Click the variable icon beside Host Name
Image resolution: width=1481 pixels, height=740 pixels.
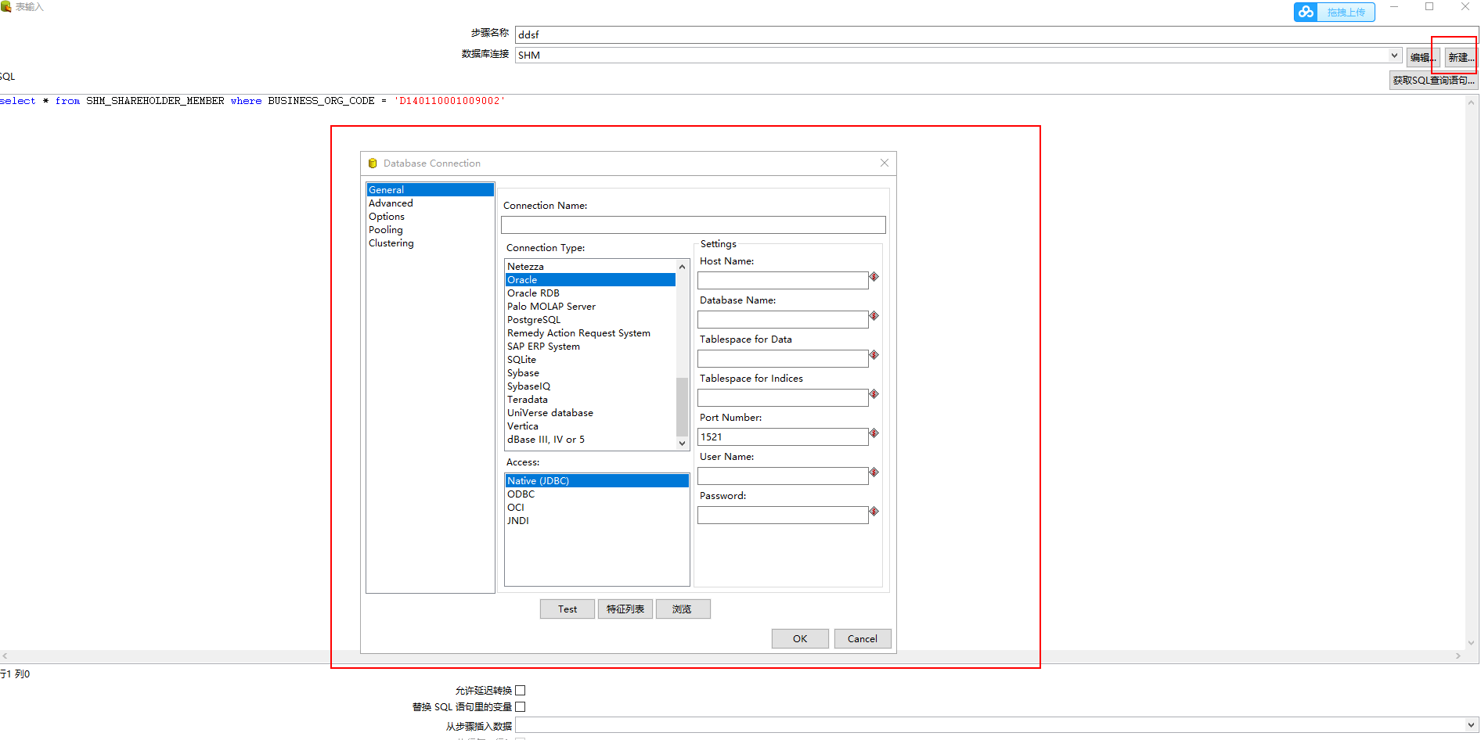pos(874,277)
